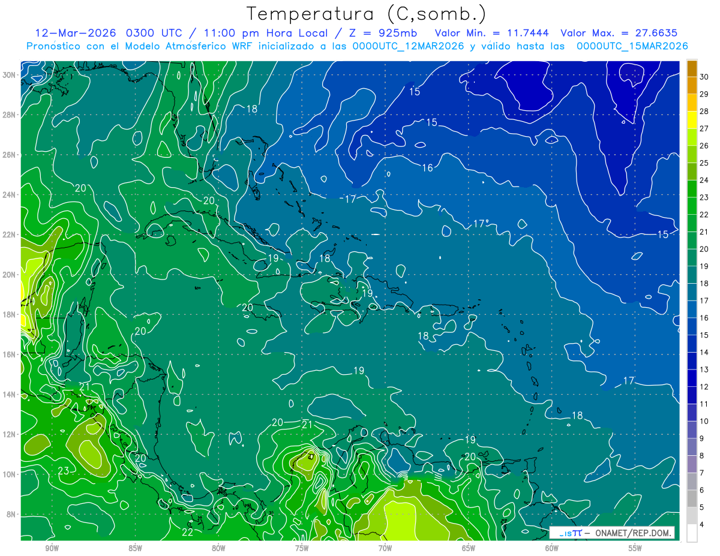This screenshot has width=720, height=556.
Task: Click the "85W" longitude axis label
Action: [x=135, y=548]
